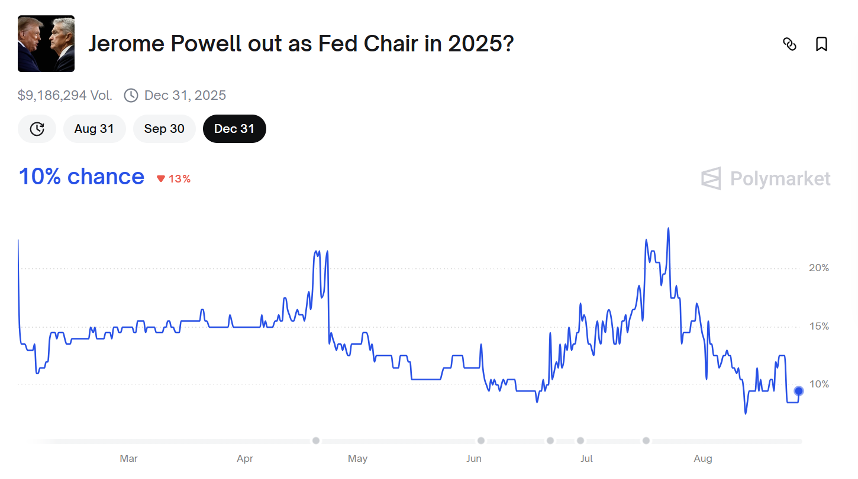Select the Dec 31 market tab

click(x=234, y=128)
